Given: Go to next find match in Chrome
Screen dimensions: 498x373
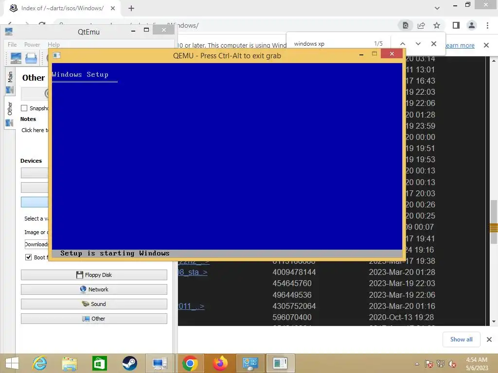Looking at the screenshot, I should 418,44.
